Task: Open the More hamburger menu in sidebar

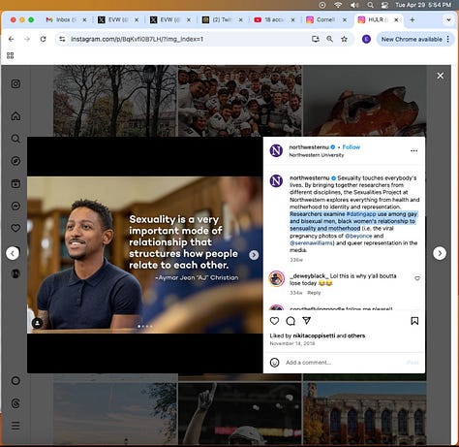Action: (x=15, y=426)
